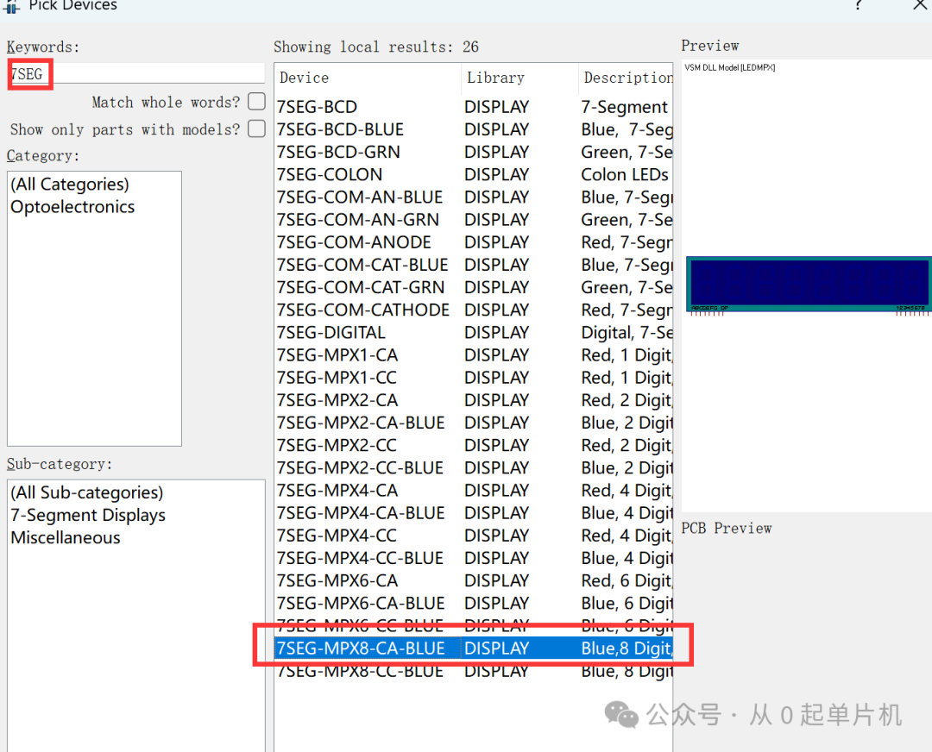This screenshot has height=752, width=932.
Task: Select the 7SEG-MPX1-CC device
Action: pos(473,378)
